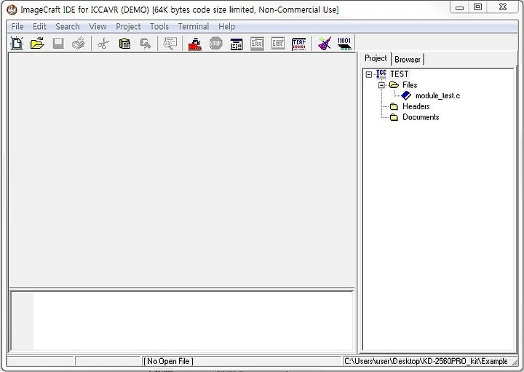Close the ImageCraft IDE window
This screenshot has width=524, height=372.
pyautogui.click(x=503, y=7)
